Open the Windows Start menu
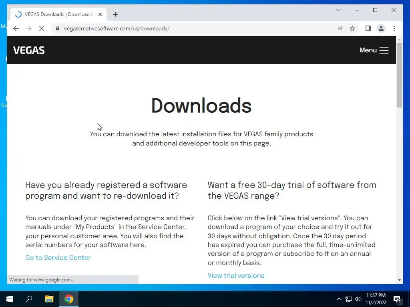The height and width of the screenshot is (307, 410). click(10, 299)
